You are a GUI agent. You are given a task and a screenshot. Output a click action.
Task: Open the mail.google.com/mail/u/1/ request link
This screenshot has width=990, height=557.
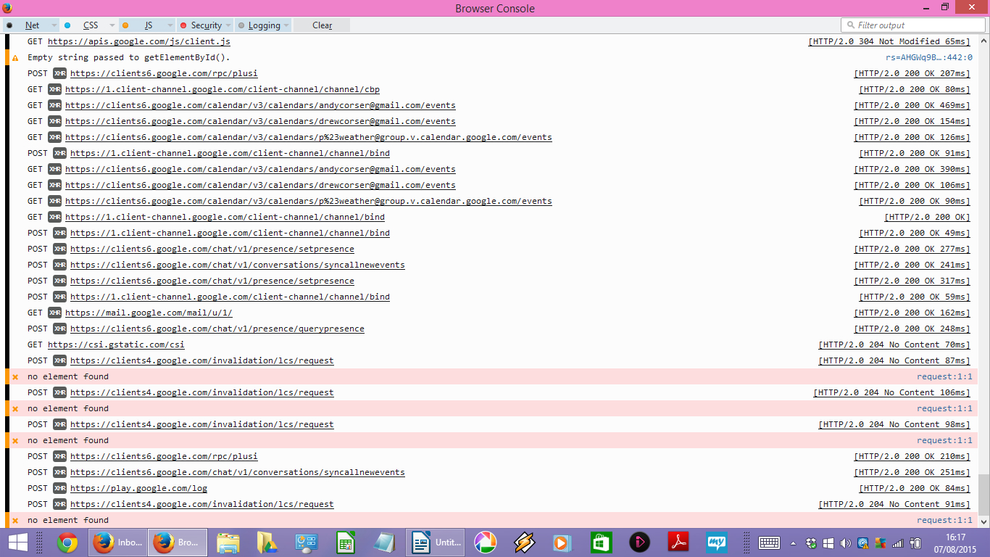149,313
